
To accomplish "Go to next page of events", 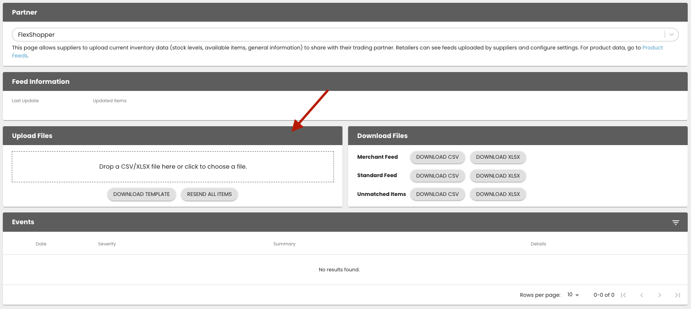I will click(659, 295).
